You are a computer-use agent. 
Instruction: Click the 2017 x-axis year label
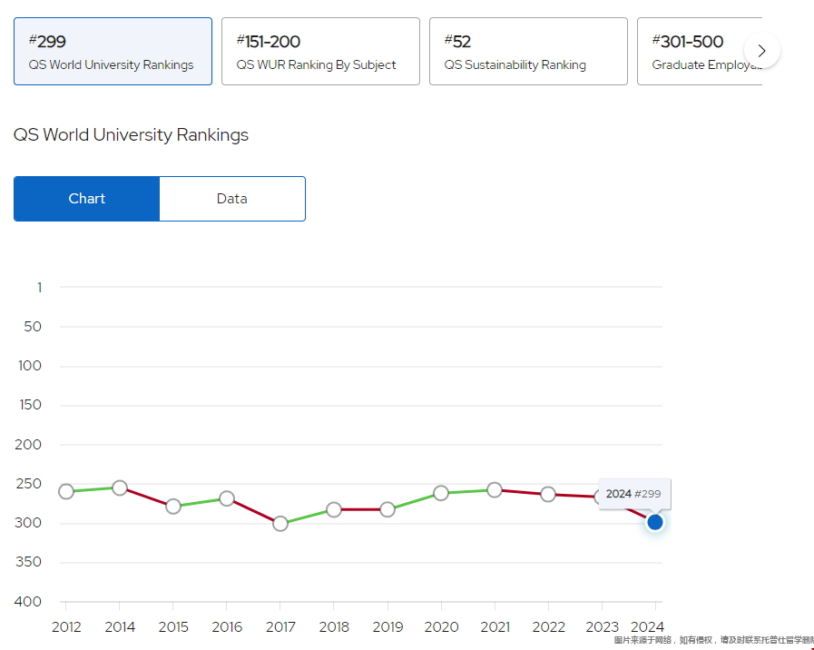coord(280,627)
